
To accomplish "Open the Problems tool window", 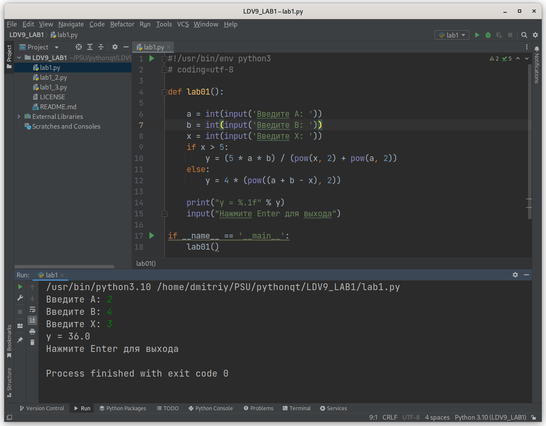I will pos(258,408).
